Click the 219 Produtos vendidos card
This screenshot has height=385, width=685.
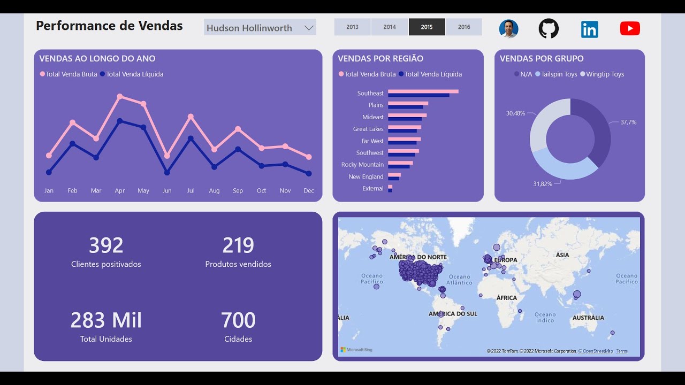pyautogui.click(x=238, y=252)
